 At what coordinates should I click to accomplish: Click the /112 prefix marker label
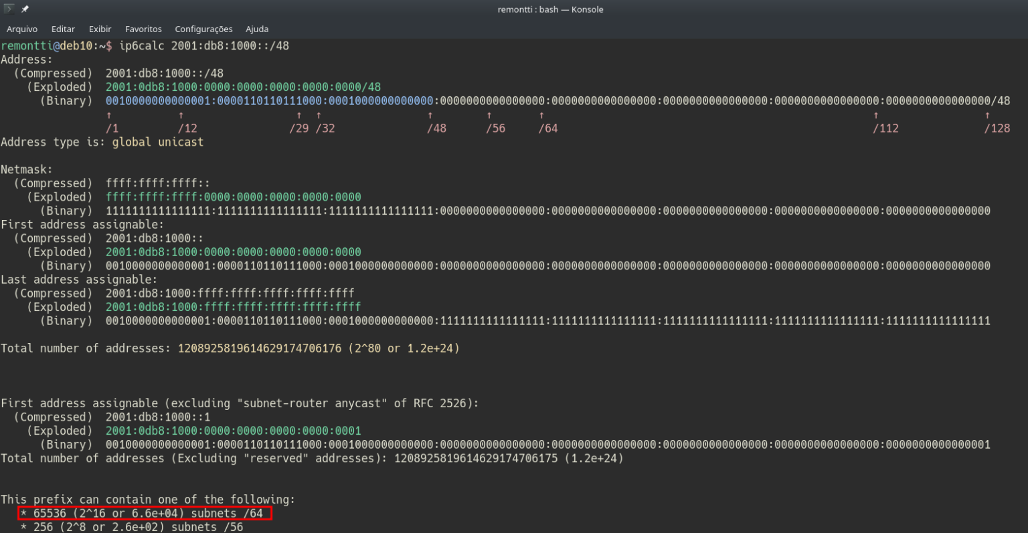pyautogui.click(x=885, y=128)
